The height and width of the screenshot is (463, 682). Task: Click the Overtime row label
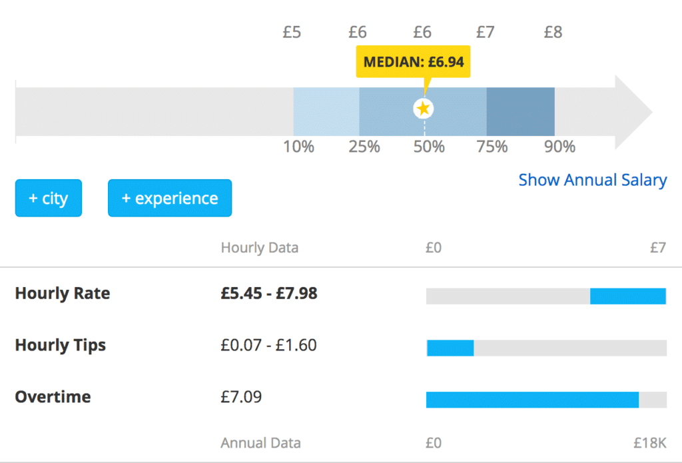[53, 397]
